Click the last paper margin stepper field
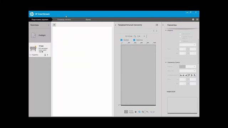Image resolution: width=228 pixels, height=128 pixels. (x=193, y=84)
